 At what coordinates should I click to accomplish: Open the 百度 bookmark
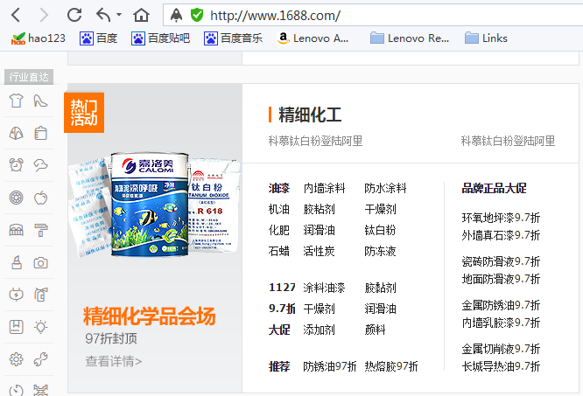click(x=99, y=38)
